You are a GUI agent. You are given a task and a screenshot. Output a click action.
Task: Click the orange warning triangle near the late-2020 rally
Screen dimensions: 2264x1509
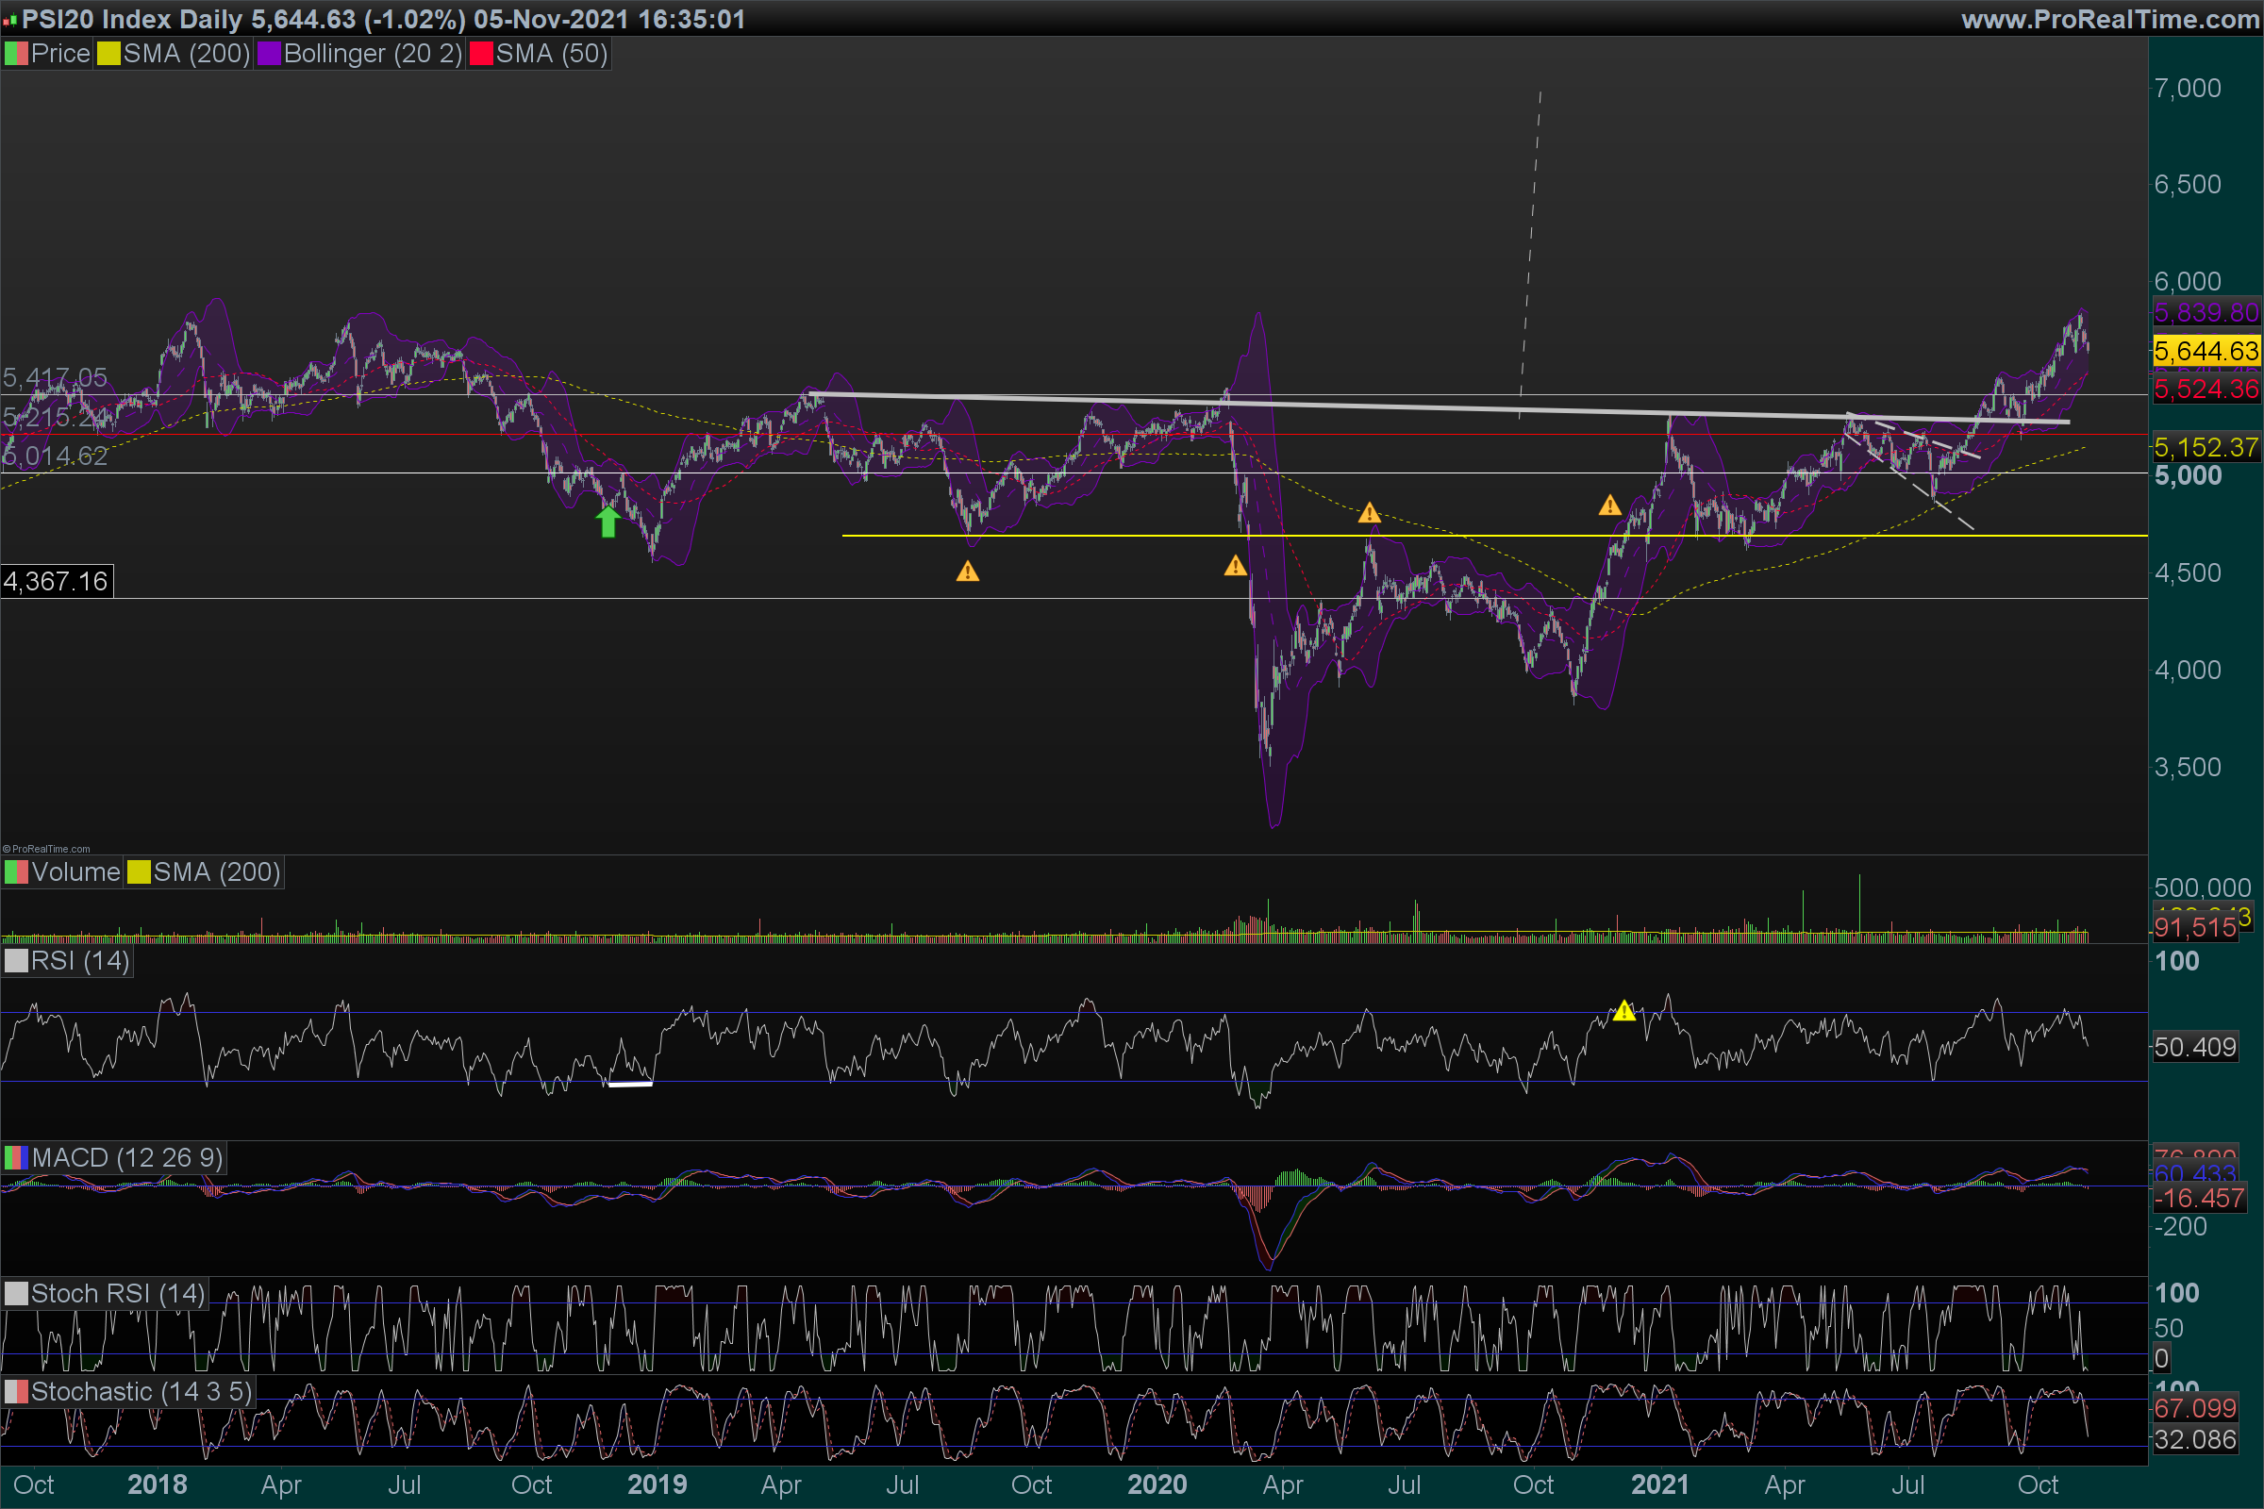[1609, 506]
